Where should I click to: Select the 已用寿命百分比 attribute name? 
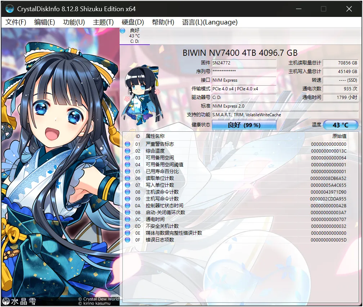162,171
